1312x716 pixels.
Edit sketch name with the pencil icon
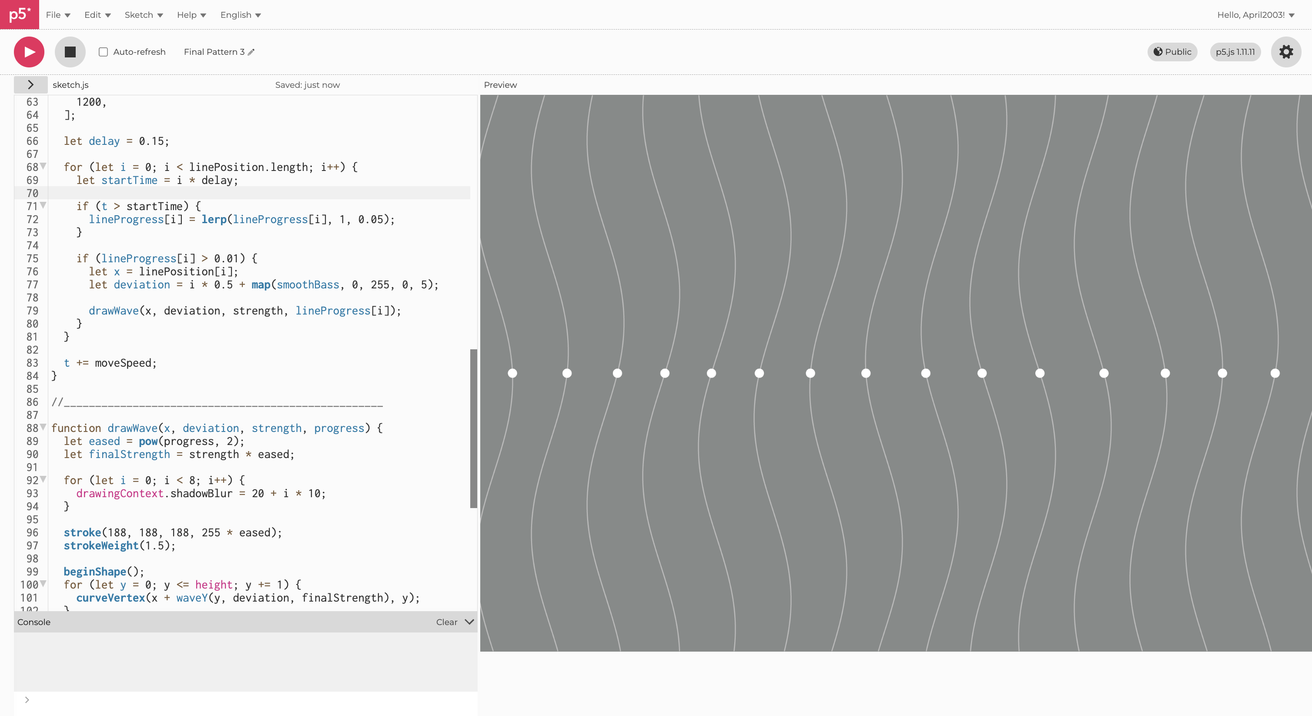click(251, 52)
